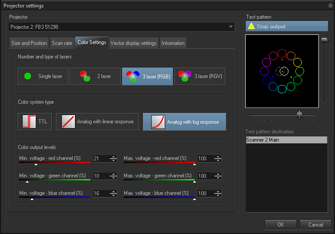Select the 3 laser (RGB) icon
335x234 pixels.
[133, 76]
